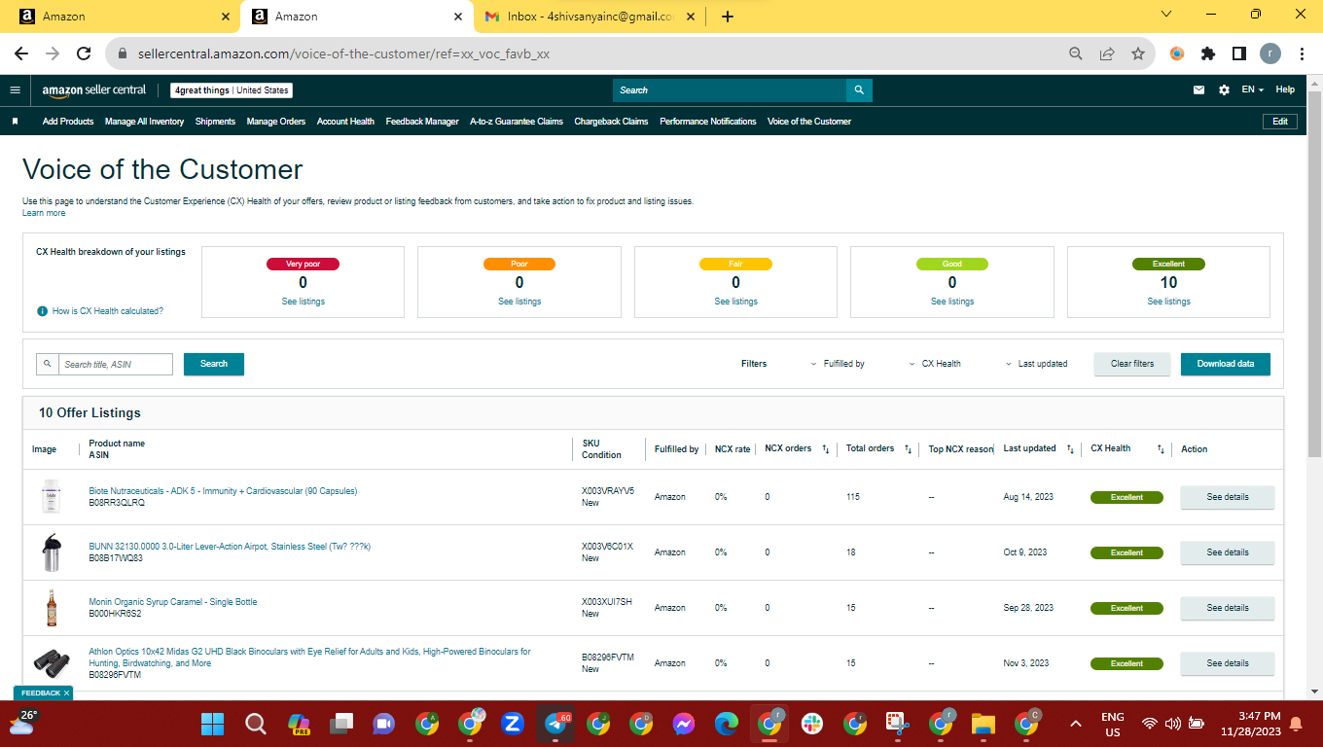
Task: Open the Chrome profile avatar
Action: point(1270,54)
